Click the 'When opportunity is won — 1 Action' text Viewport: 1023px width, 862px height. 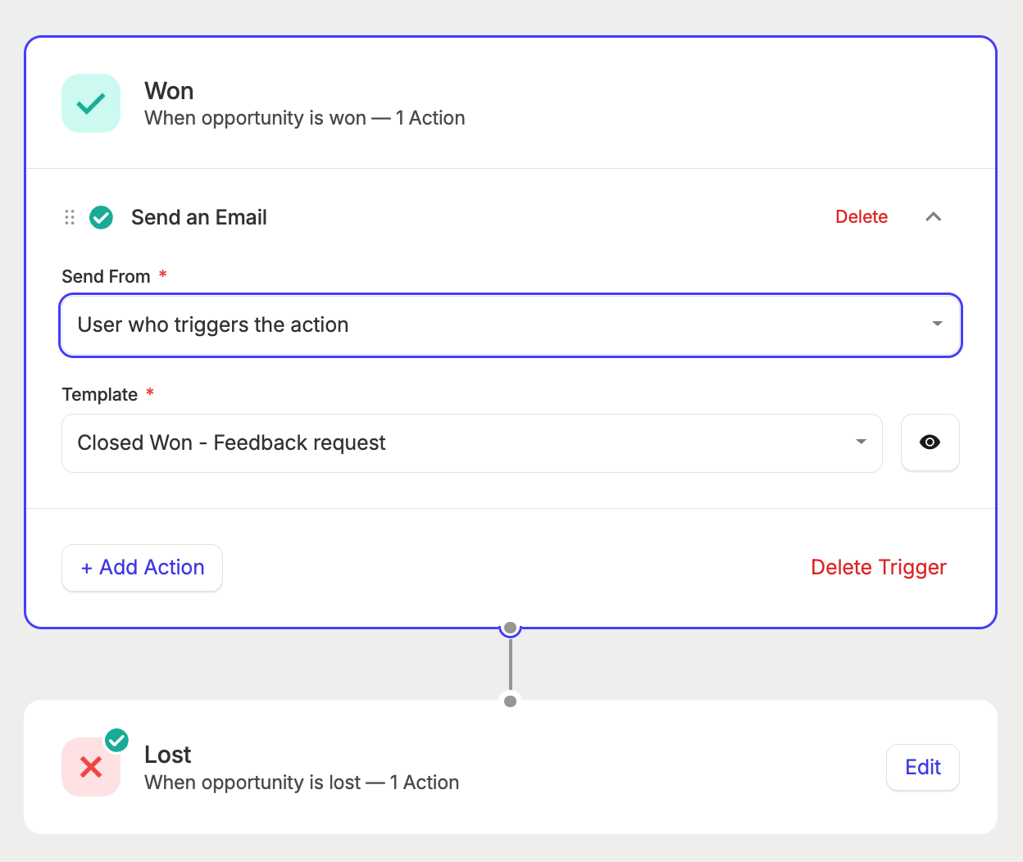tap(304, 118)
